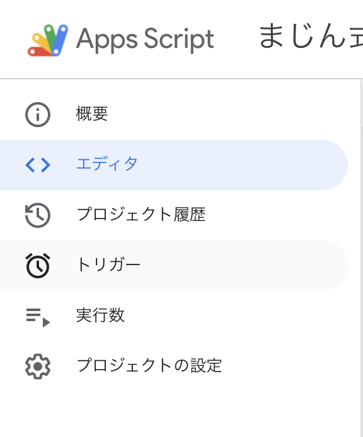Select the エディタ menu label
This screenshot has width=363, height=437.
click(x=107, y=164)
